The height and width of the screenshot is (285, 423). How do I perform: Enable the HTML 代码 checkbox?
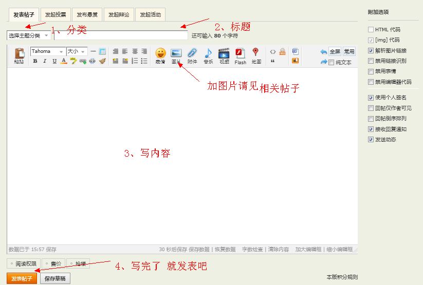(x=371, y=30)
